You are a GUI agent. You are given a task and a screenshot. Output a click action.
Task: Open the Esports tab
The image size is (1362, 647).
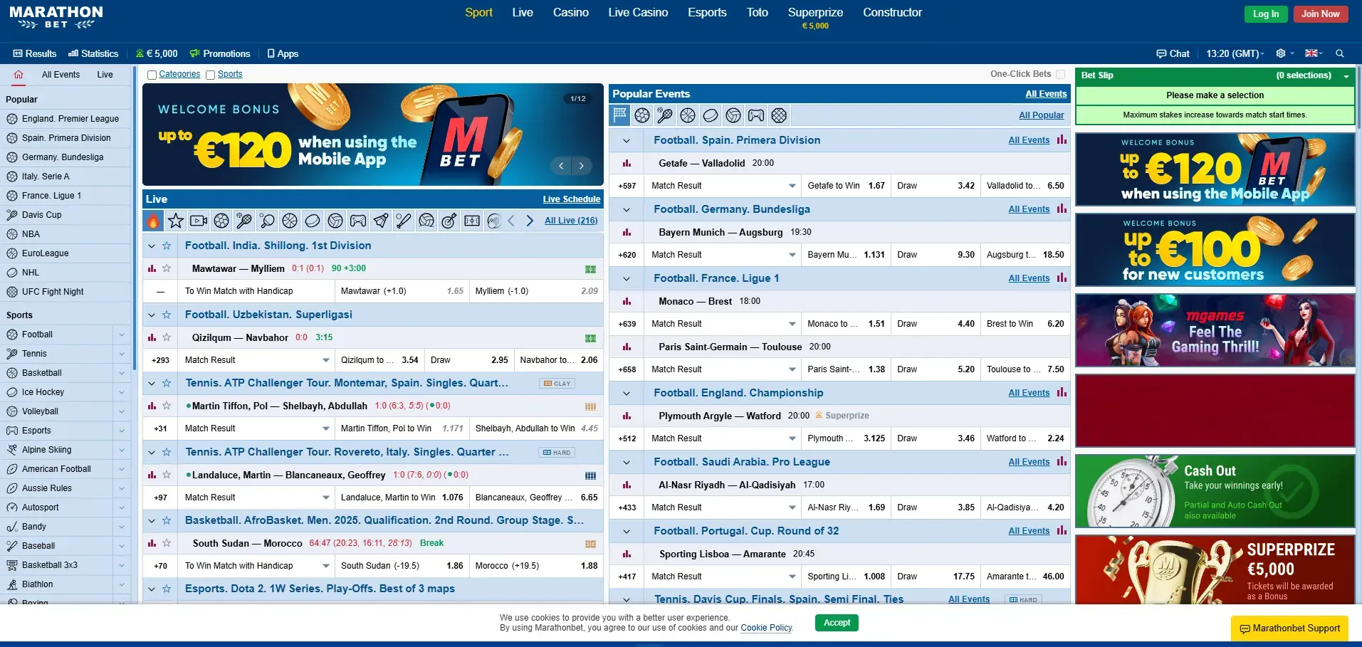click(707, 12)
